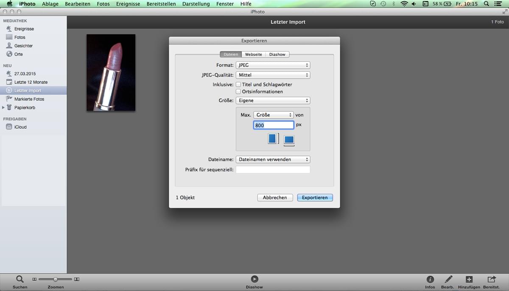Open Papierkorb in the sidebar

[x=25, y=108]
